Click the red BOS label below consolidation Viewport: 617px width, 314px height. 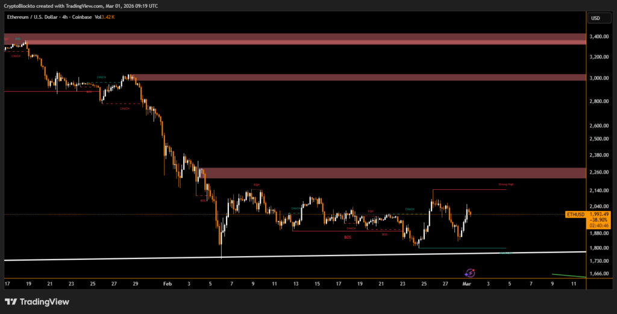tap(348, 237)
